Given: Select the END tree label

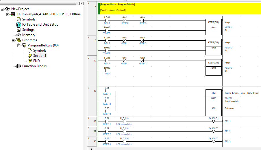Looking at the screenshot, I should pos(36,61).
